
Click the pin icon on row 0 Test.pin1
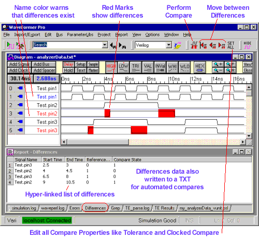pos(20,88)
